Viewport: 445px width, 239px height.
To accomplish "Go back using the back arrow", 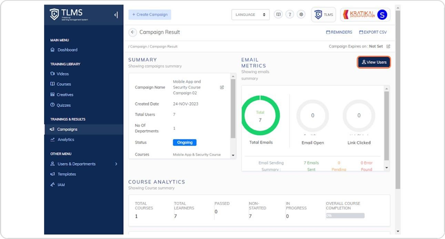I will (133, 32).
